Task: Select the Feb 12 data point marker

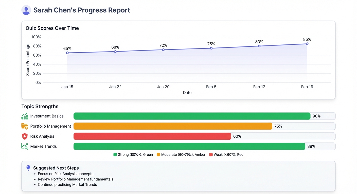Action: (259, 46)
